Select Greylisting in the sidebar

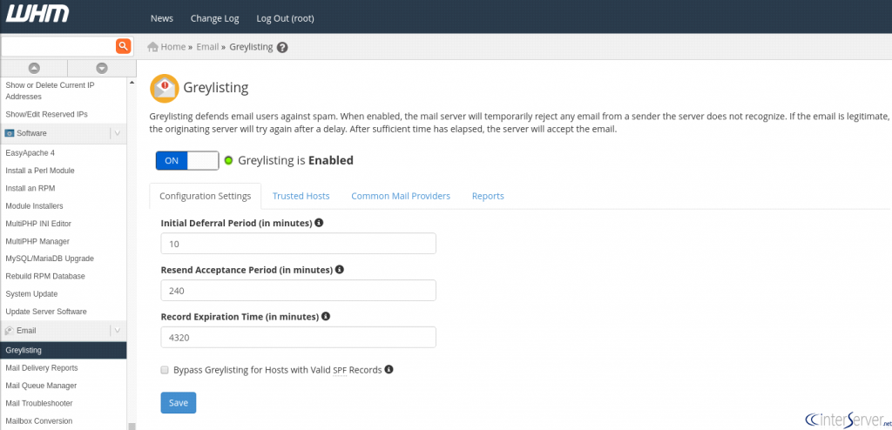pos(63,351)
